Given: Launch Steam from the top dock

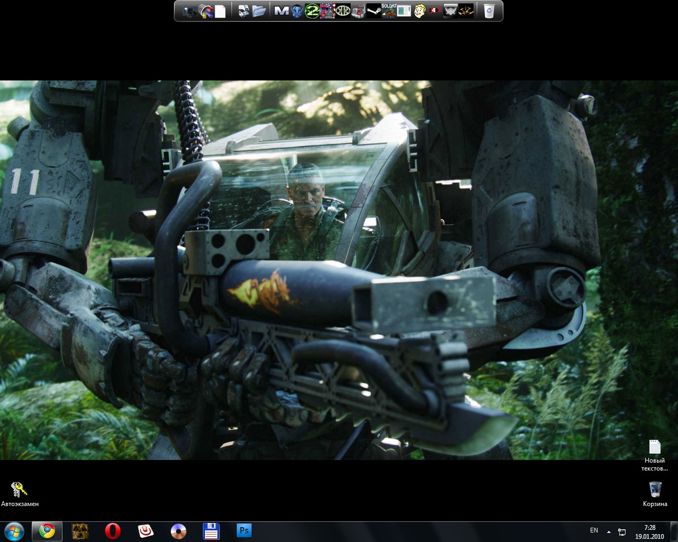Looking at the screenshot, I should coord(373,11).
